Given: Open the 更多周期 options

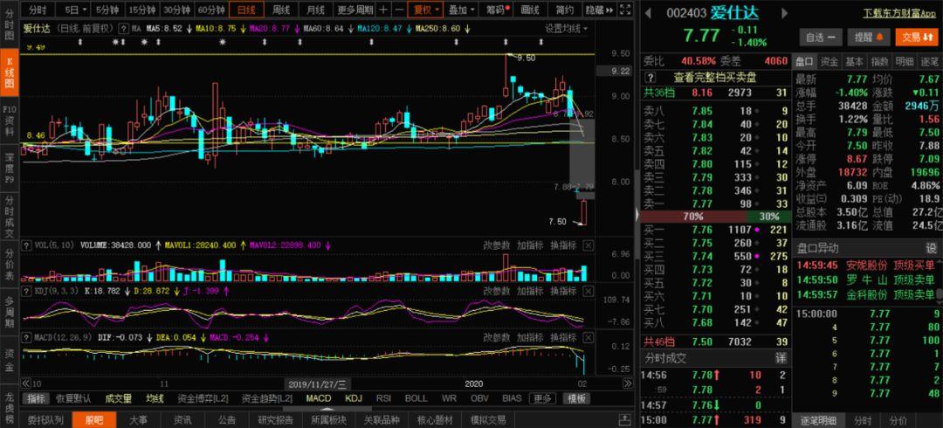Looking at the screenshot, I should 354,10.
